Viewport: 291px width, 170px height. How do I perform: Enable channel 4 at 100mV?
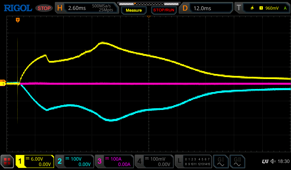tap(154, 161)
